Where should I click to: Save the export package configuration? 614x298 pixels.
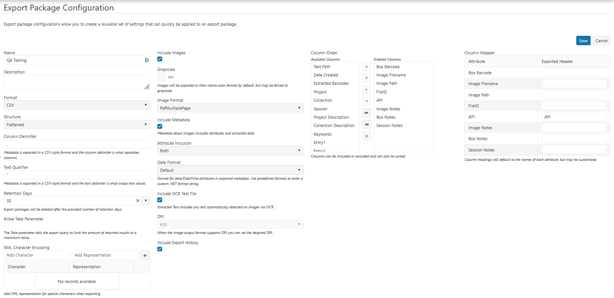pos(583,41)
